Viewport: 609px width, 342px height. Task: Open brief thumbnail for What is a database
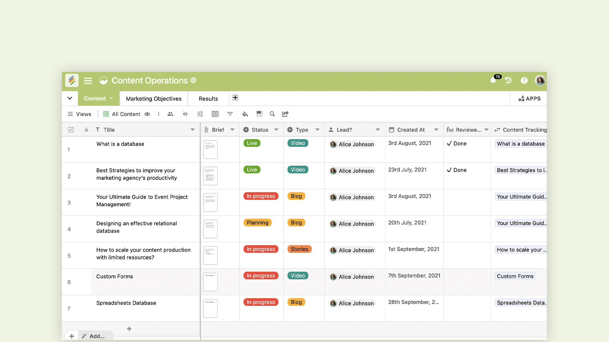pyautogui.click(x=210, y=149)
